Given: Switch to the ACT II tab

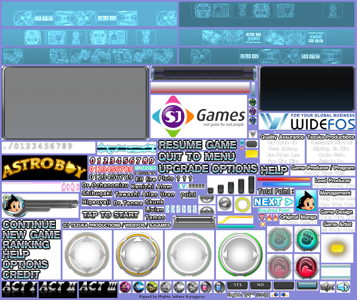Looking at the screenshot, I should click(x=58, y=289).
